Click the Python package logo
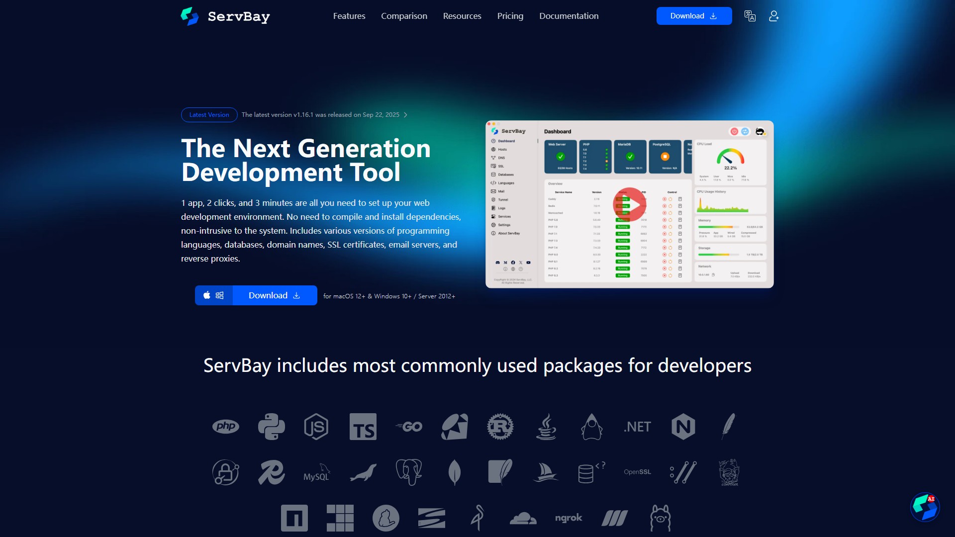Screen dimensions: 955x537 pos(271,427)
